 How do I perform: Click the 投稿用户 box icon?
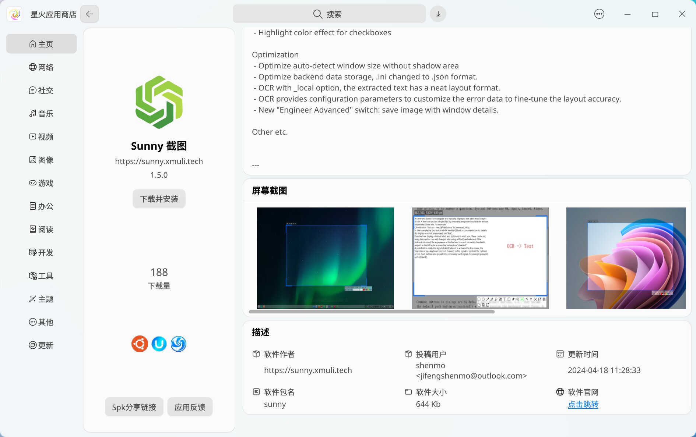pyautogui.click(x=408, y=354)
